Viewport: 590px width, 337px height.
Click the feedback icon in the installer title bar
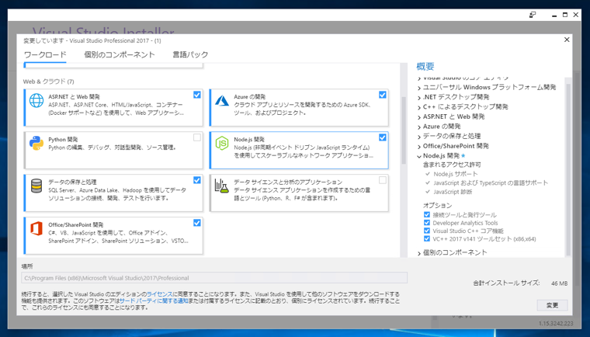point(533,15)
